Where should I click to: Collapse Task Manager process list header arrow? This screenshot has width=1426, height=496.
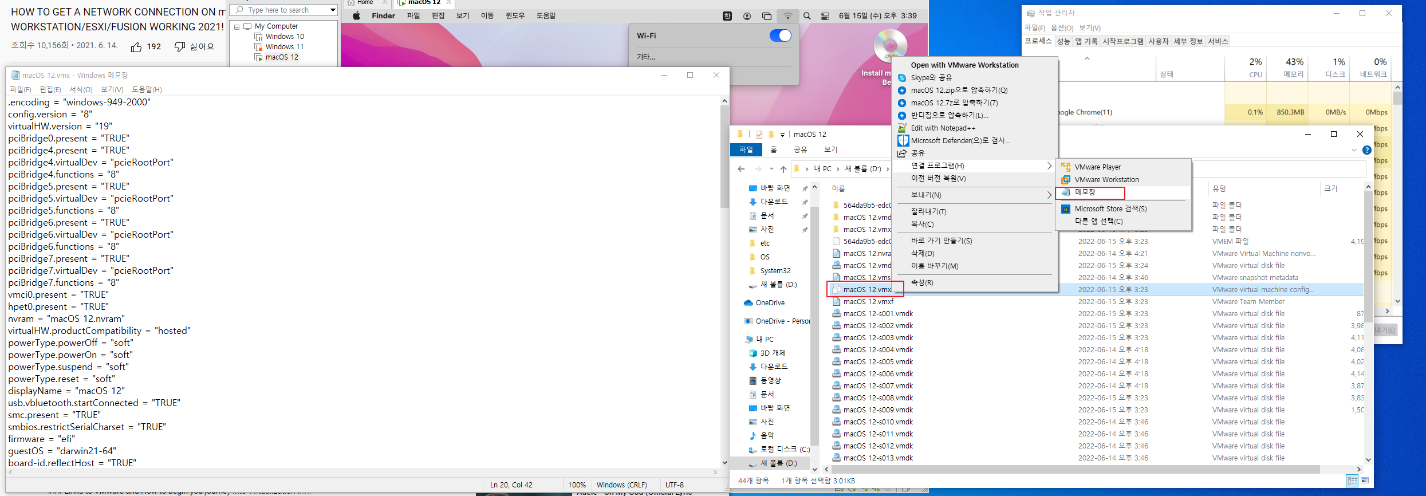pyautogui.click(x=1087, y=58)
